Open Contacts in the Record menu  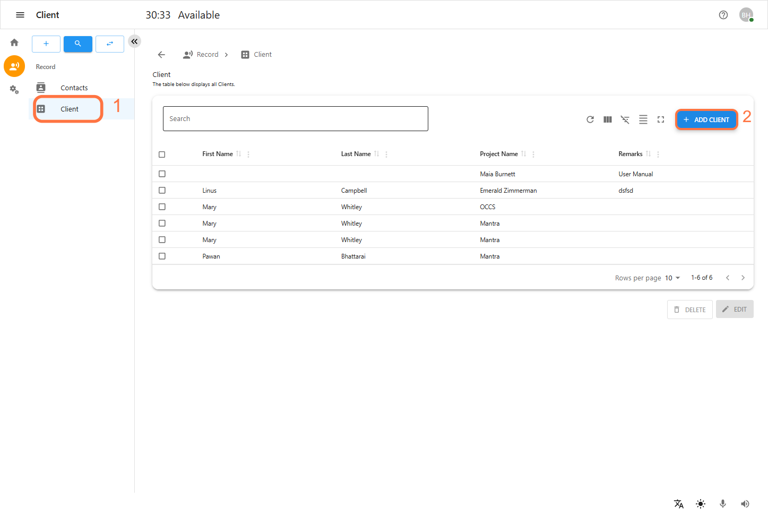click(x=74, y=88)
